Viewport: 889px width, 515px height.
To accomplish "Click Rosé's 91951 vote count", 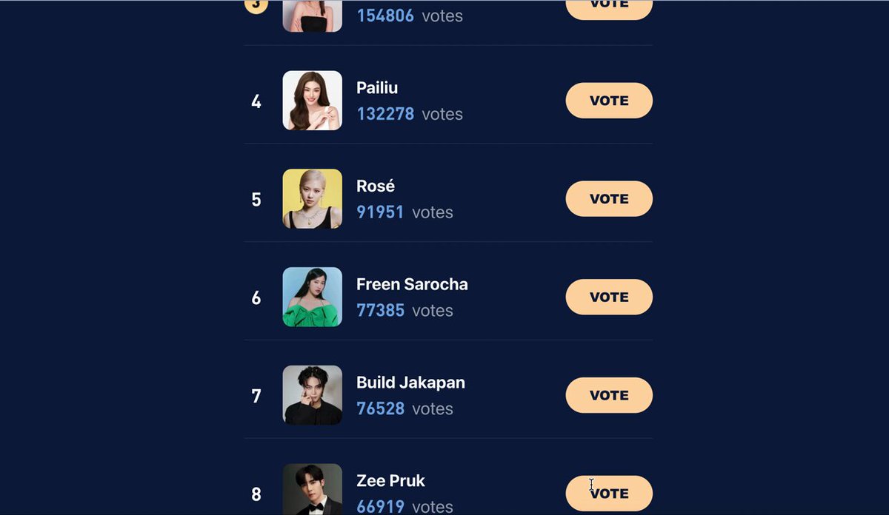I will coord(380,212).
